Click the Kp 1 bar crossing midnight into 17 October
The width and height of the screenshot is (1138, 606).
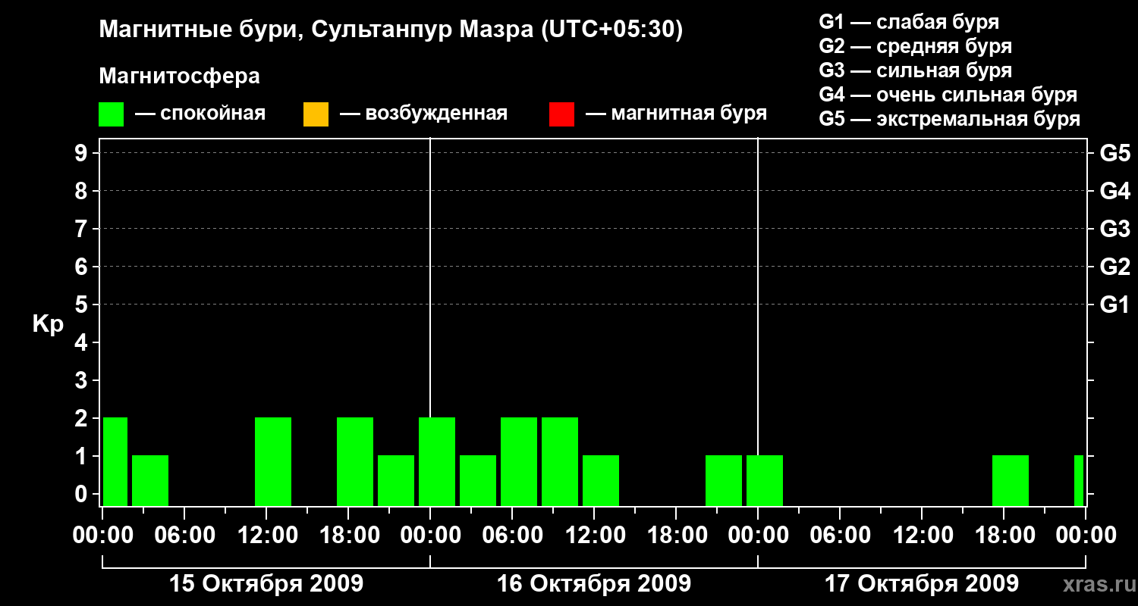point(765,480)
